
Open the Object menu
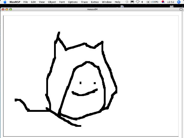pyautogui.click(x=52, y=2)
